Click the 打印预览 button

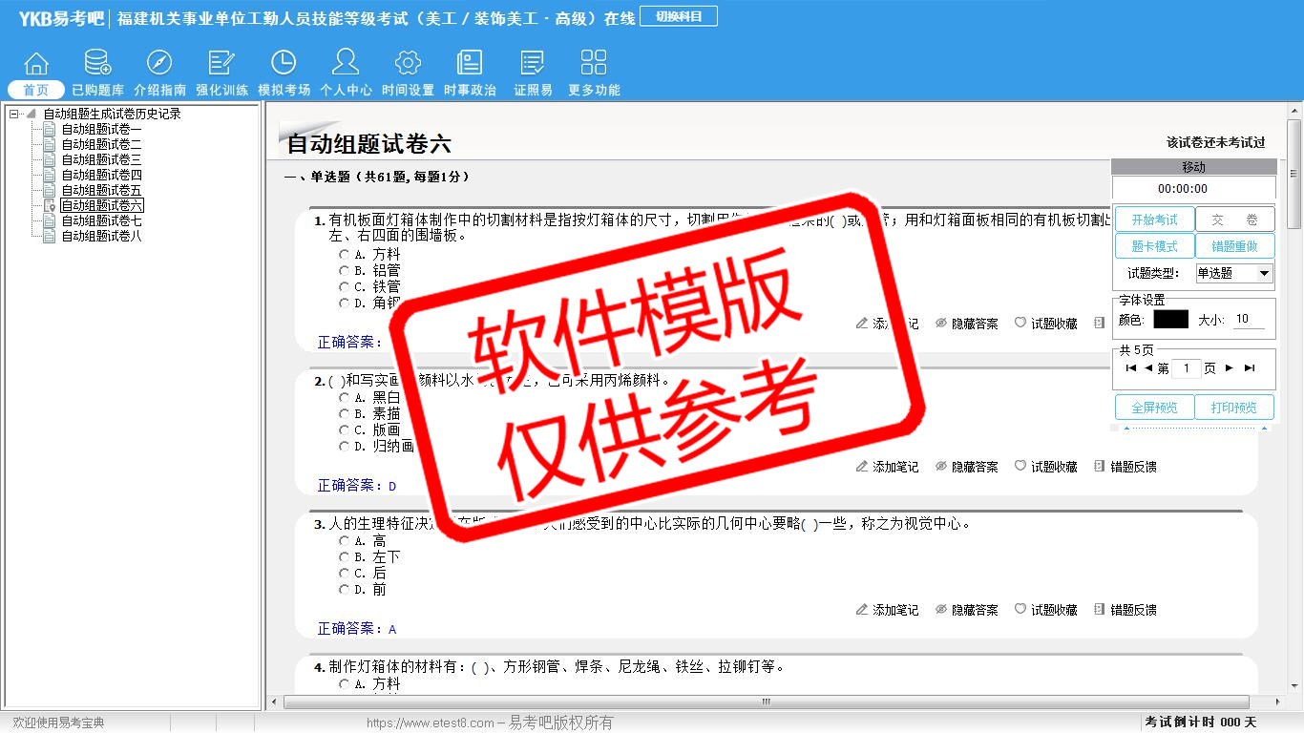tap(1234, 408)
